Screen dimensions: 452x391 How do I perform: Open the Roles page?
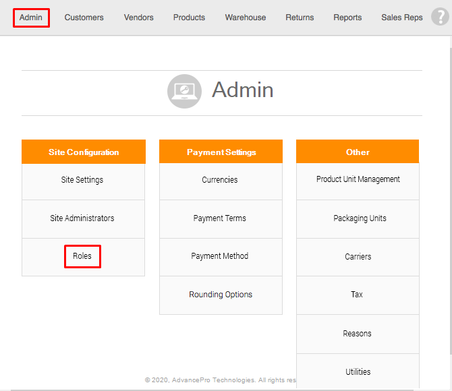pos(82,256)
